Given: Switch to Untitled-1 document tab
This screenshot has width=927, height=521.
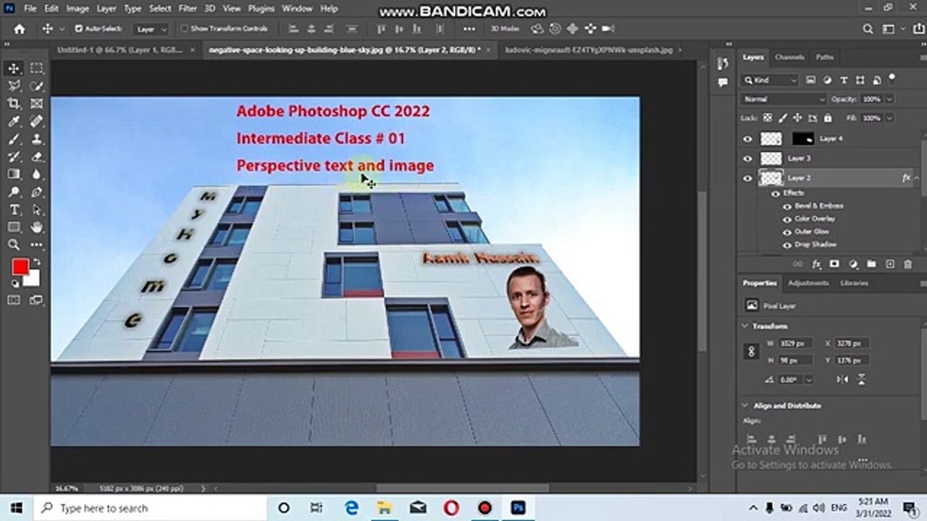Looking at the screenshot, I should pyautogui.click(x=120, y=51).
